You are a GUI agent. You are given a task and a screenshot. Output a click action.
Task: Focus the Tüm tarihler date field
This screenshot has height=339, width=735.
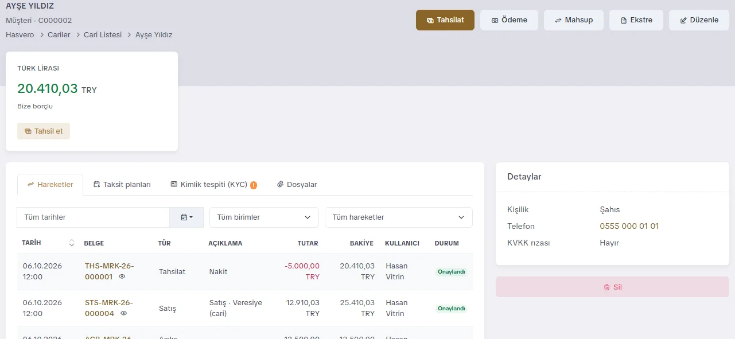click(93, 217)
